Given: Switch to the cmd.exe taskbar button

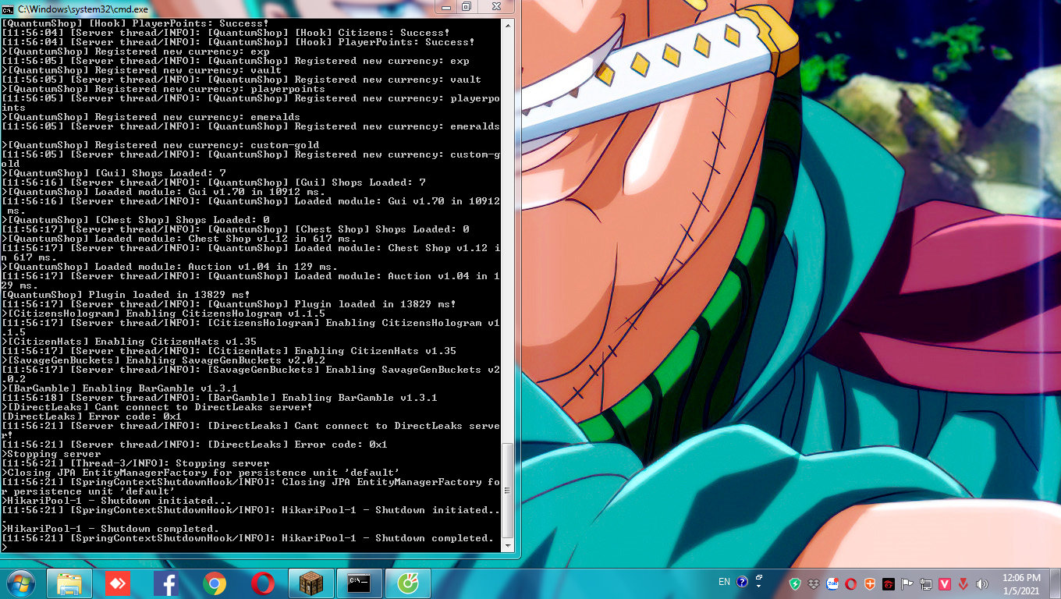Looking at the screenshot, I should point(360,583).
